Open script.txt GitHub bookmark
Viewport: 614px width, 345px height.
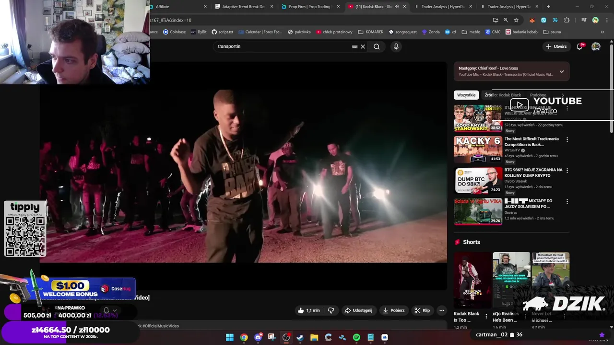[222, 32]
